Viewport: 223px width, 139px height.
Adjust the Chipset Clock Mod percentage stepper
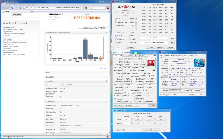(136, 22)
